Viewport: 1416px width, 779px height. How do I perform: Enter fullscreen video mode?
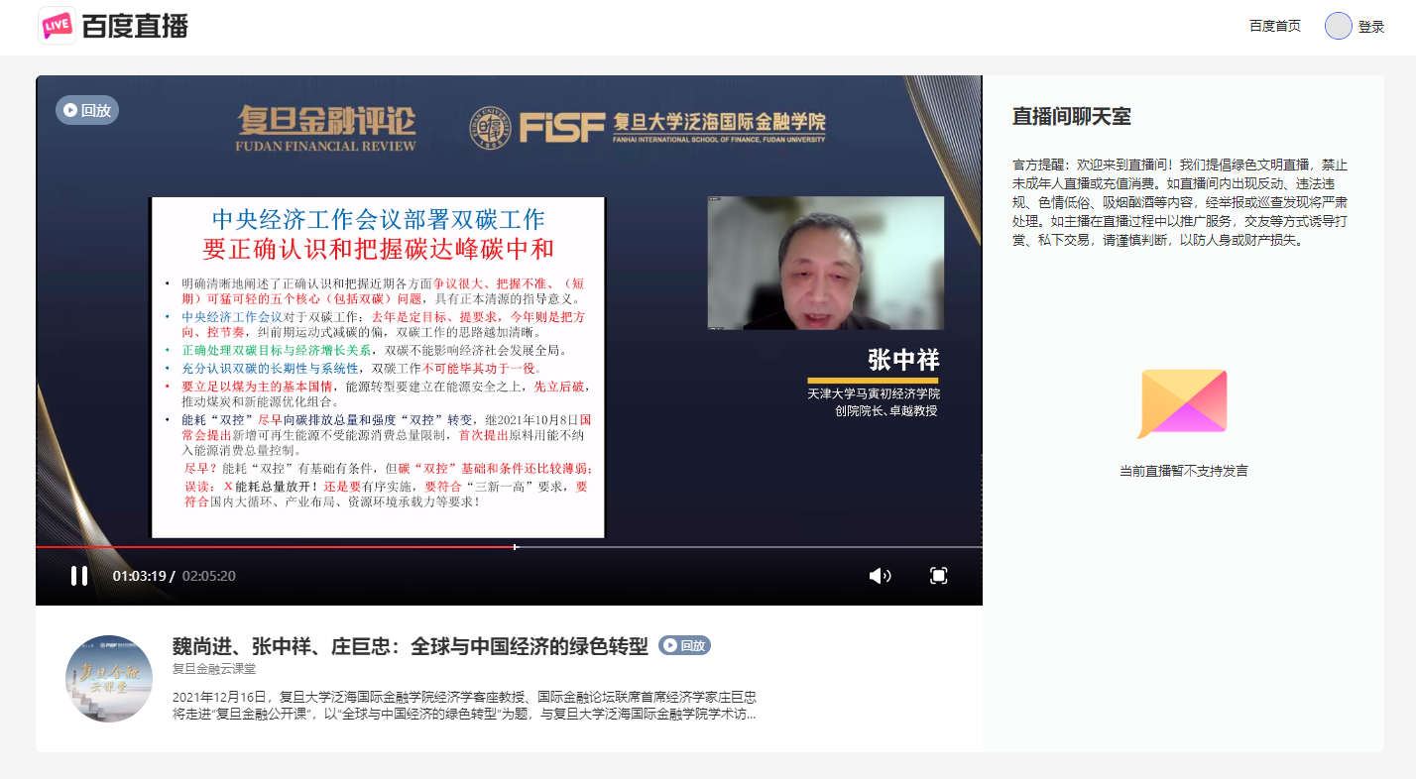click(x=938, y=576)
